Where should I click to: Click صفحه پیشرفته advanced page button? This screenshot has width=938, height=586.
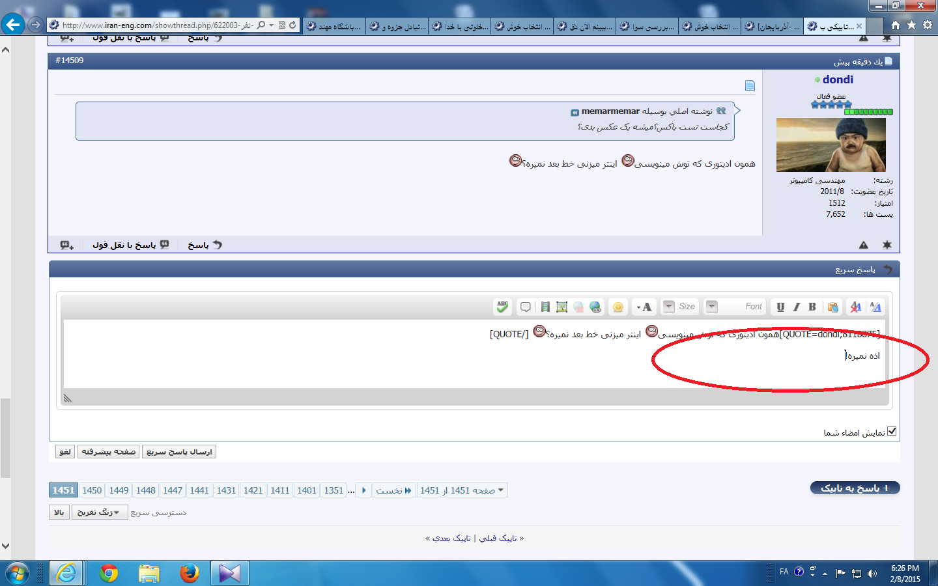tap(109, 452)
